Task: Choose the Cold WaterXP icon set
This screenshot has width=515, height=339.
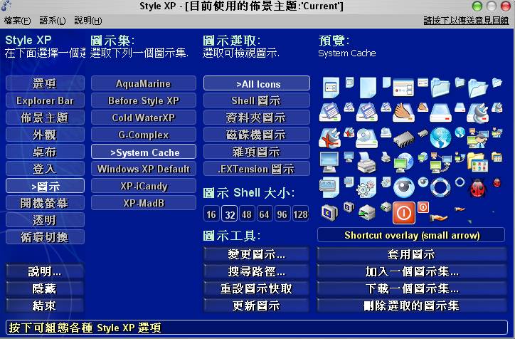Action: click(x=144, y=118)
